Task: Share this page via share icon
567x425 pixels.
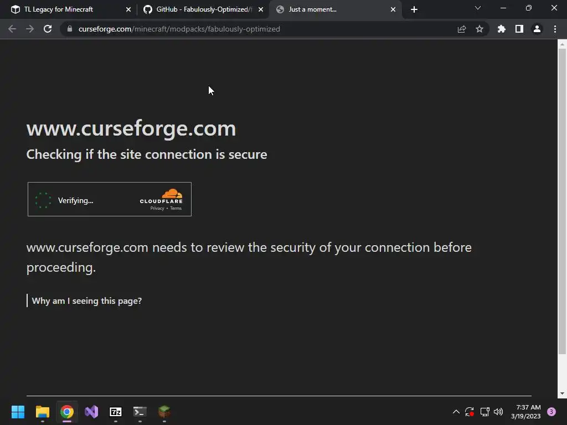Action: point(462,29)
